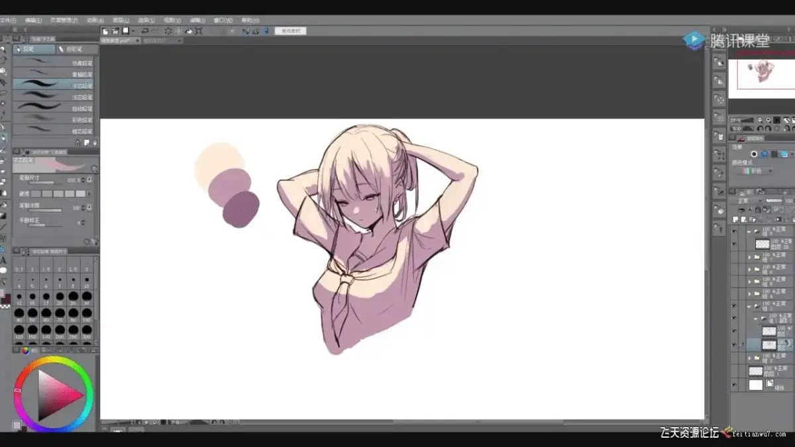The width and height of the screenshot is (795, 447).
Task: Select brush size preset 30
Action: click(87, 298)
